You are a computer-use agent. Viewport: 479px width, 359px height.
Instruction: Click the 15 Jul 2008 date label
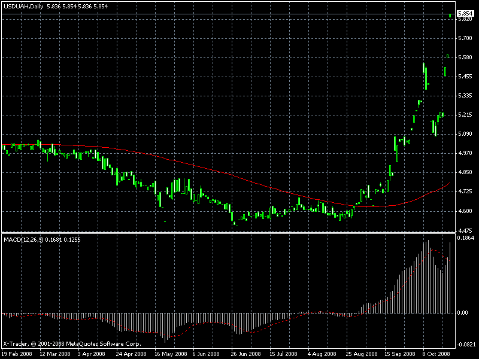coord(283,354)
